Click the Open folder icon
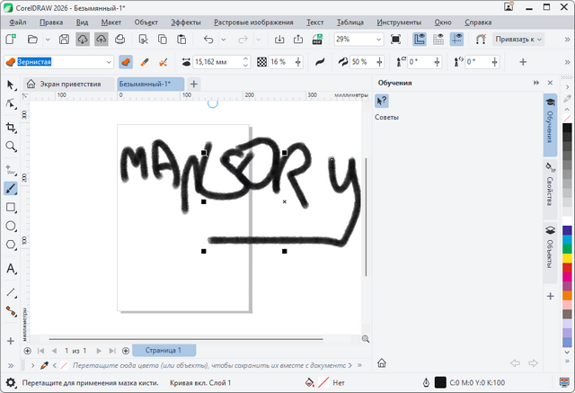The image size is (575, 393). [32, 40]
